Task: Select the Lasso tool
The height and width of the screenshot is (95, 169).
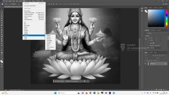Action: [2, 14]
